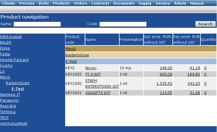Image resolution: width=217 pixels, height=132 pixels.
Task: Select Merck in the sidebar tree
Action: (5, 77)
